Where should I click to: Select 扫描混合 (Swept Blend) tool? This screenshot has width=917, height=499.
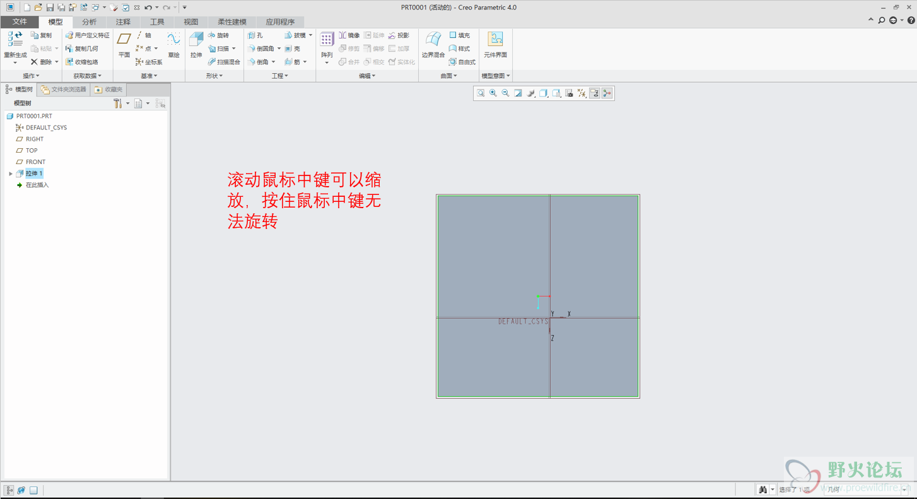(225, 62)
